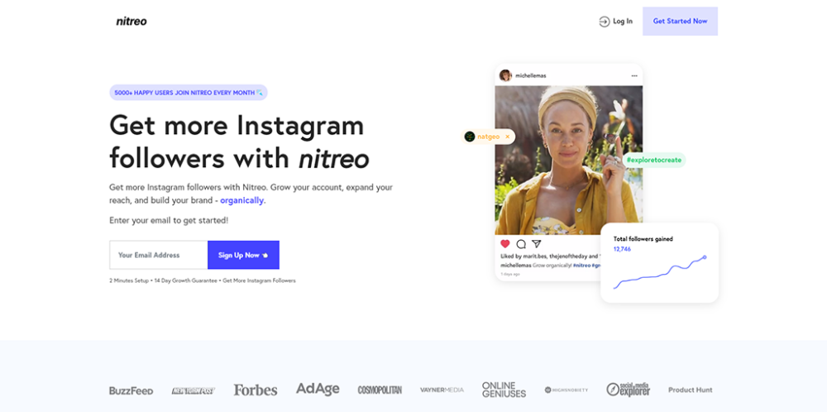Open the post's three-dot options menu
This screenshot has width=827, height=412.
(634, 76)
